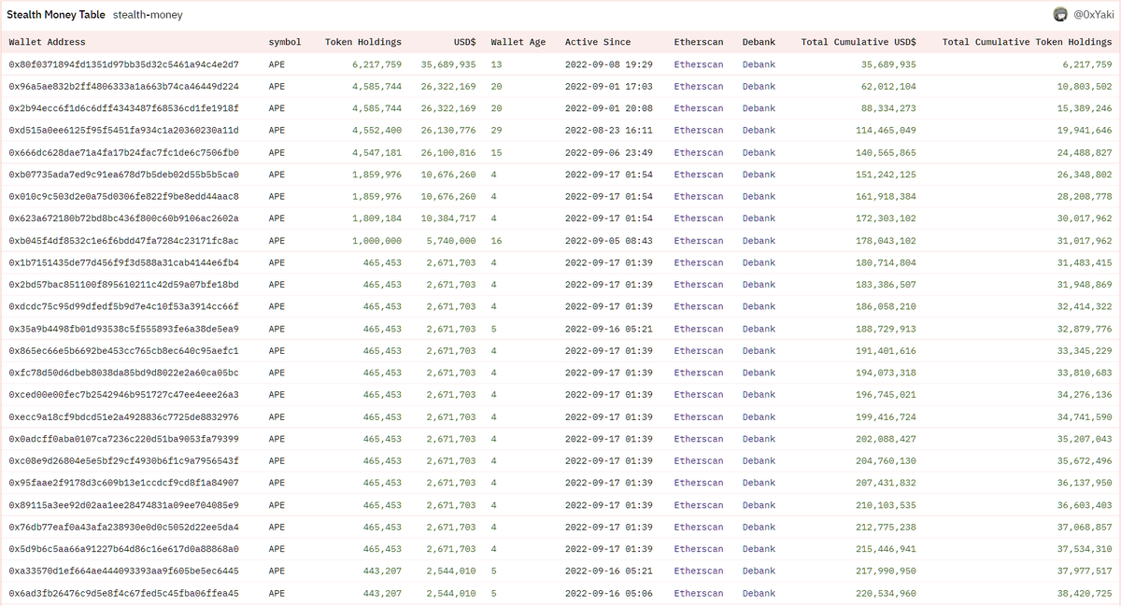Image resolution: width=1121 pixels, height=606 pixels.
Task: Open Etherscan link for wallet 0x623a672180
Action: 699,218
